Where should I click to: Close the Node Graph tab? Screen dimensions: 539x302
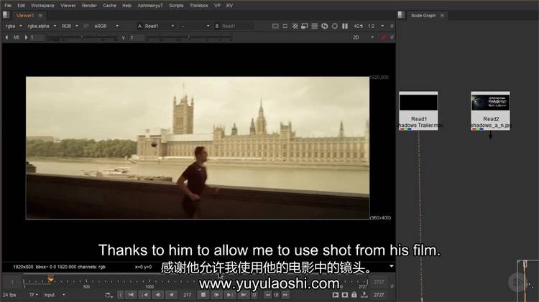(442, 16)
